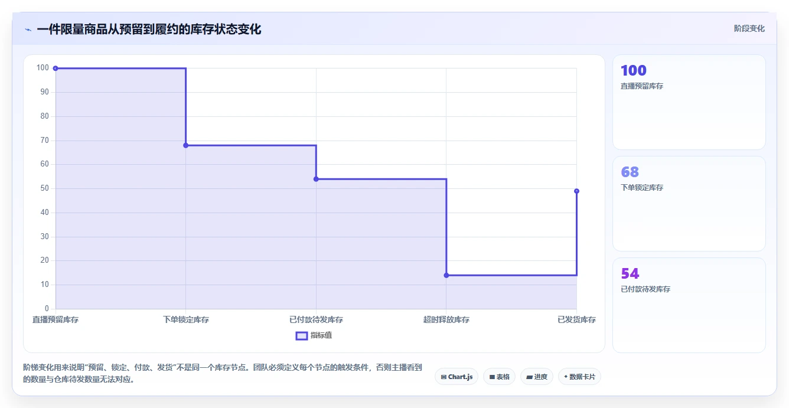789x408 pixels.
Task: Select the 表格 tag pill
Action: pos(499,377)
